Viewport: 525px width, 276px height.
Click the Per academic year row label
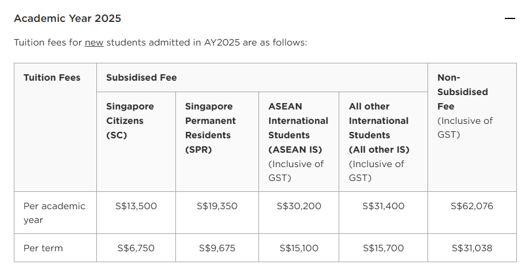[55, 213]
